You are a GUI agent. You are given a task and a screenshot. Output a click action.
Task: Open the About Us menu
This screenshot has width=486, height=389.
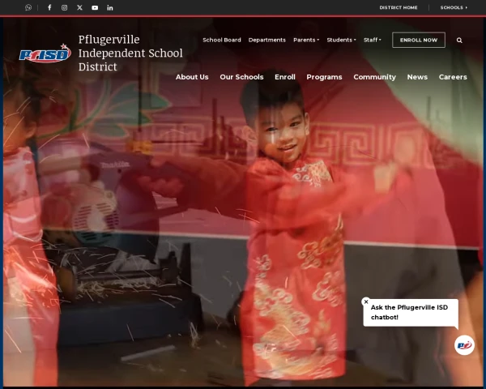point(192,77)
